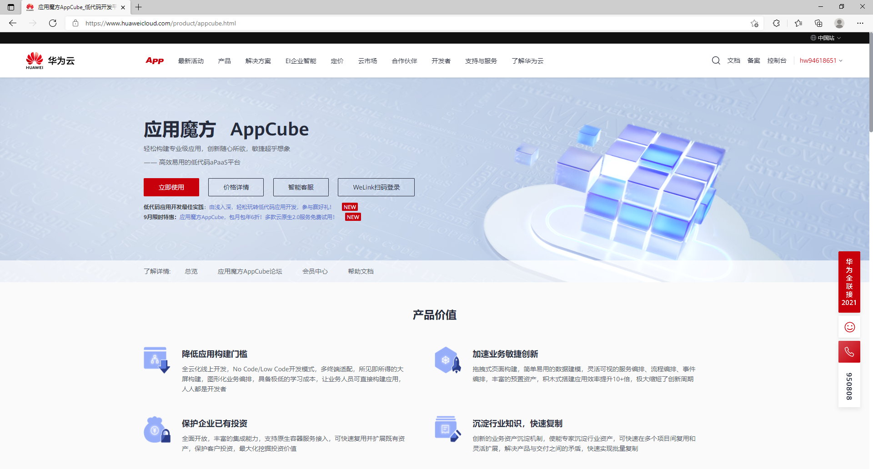The height and width of the screenshot is (469, 873).
Task: Open the 合作伙伴 navigation menu
Action: [x=405, y=61]
